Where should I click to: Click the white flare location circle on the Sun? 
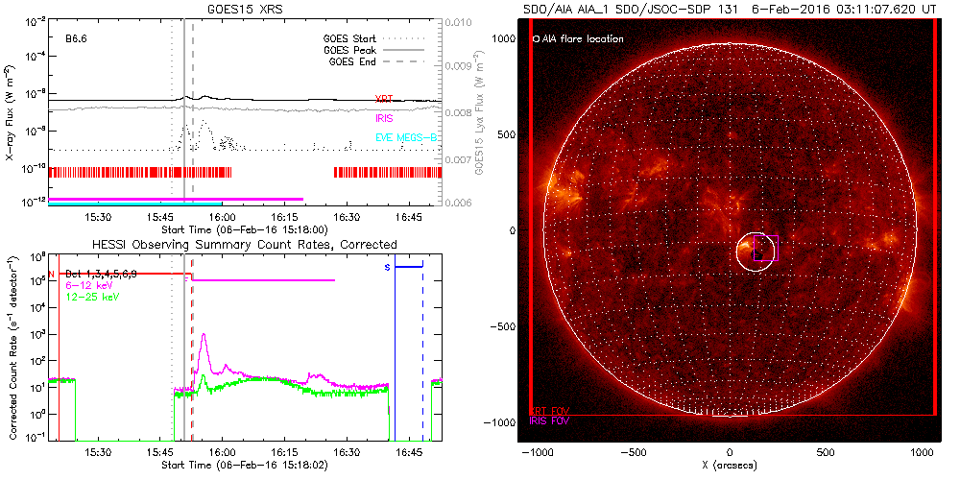(755, 252)
